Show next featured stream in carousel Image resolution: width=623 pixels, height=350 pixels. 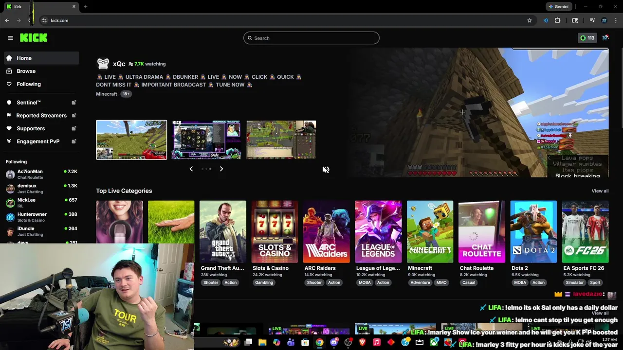click(x=221, y=169)
